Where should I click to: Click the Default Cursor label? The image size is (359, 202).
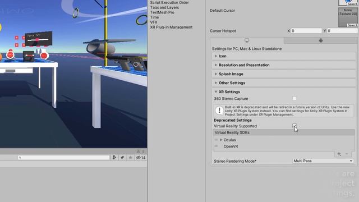point(222,11)
